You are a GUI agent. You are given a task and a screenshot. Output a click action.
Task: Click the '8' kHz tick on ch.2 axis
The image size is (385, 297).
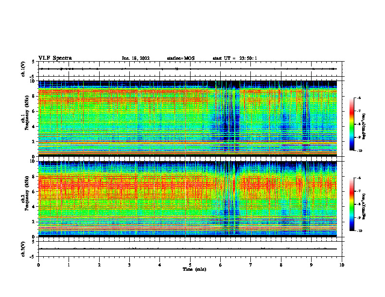pos(35,177)
